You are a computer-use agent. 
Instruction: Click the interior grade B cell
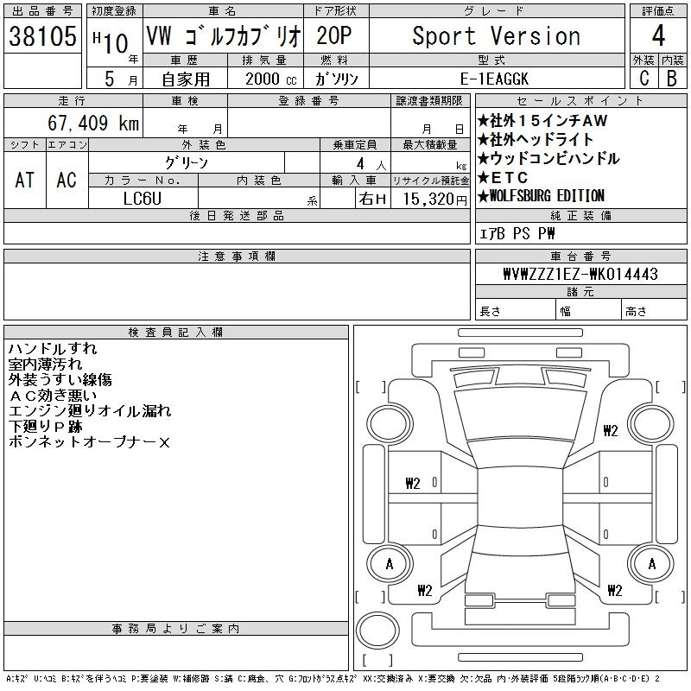[x=671, y=78]
